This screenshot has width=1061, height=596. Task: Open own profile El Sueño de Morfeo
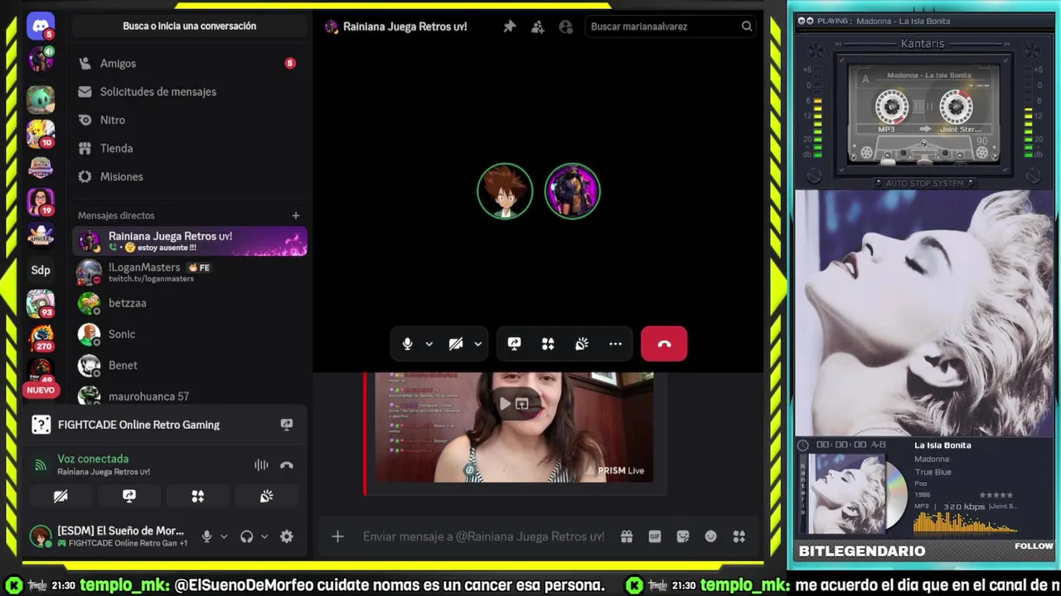click(x=109, y=536)
